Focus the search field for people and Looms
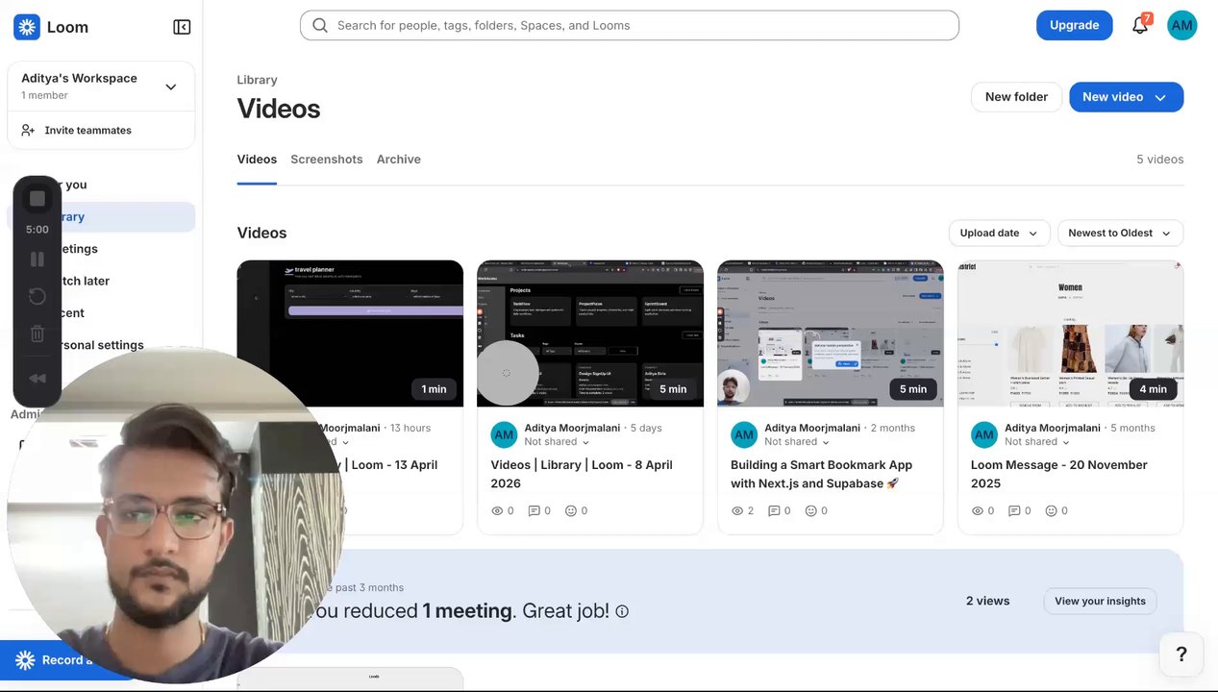 pos(630,25)
